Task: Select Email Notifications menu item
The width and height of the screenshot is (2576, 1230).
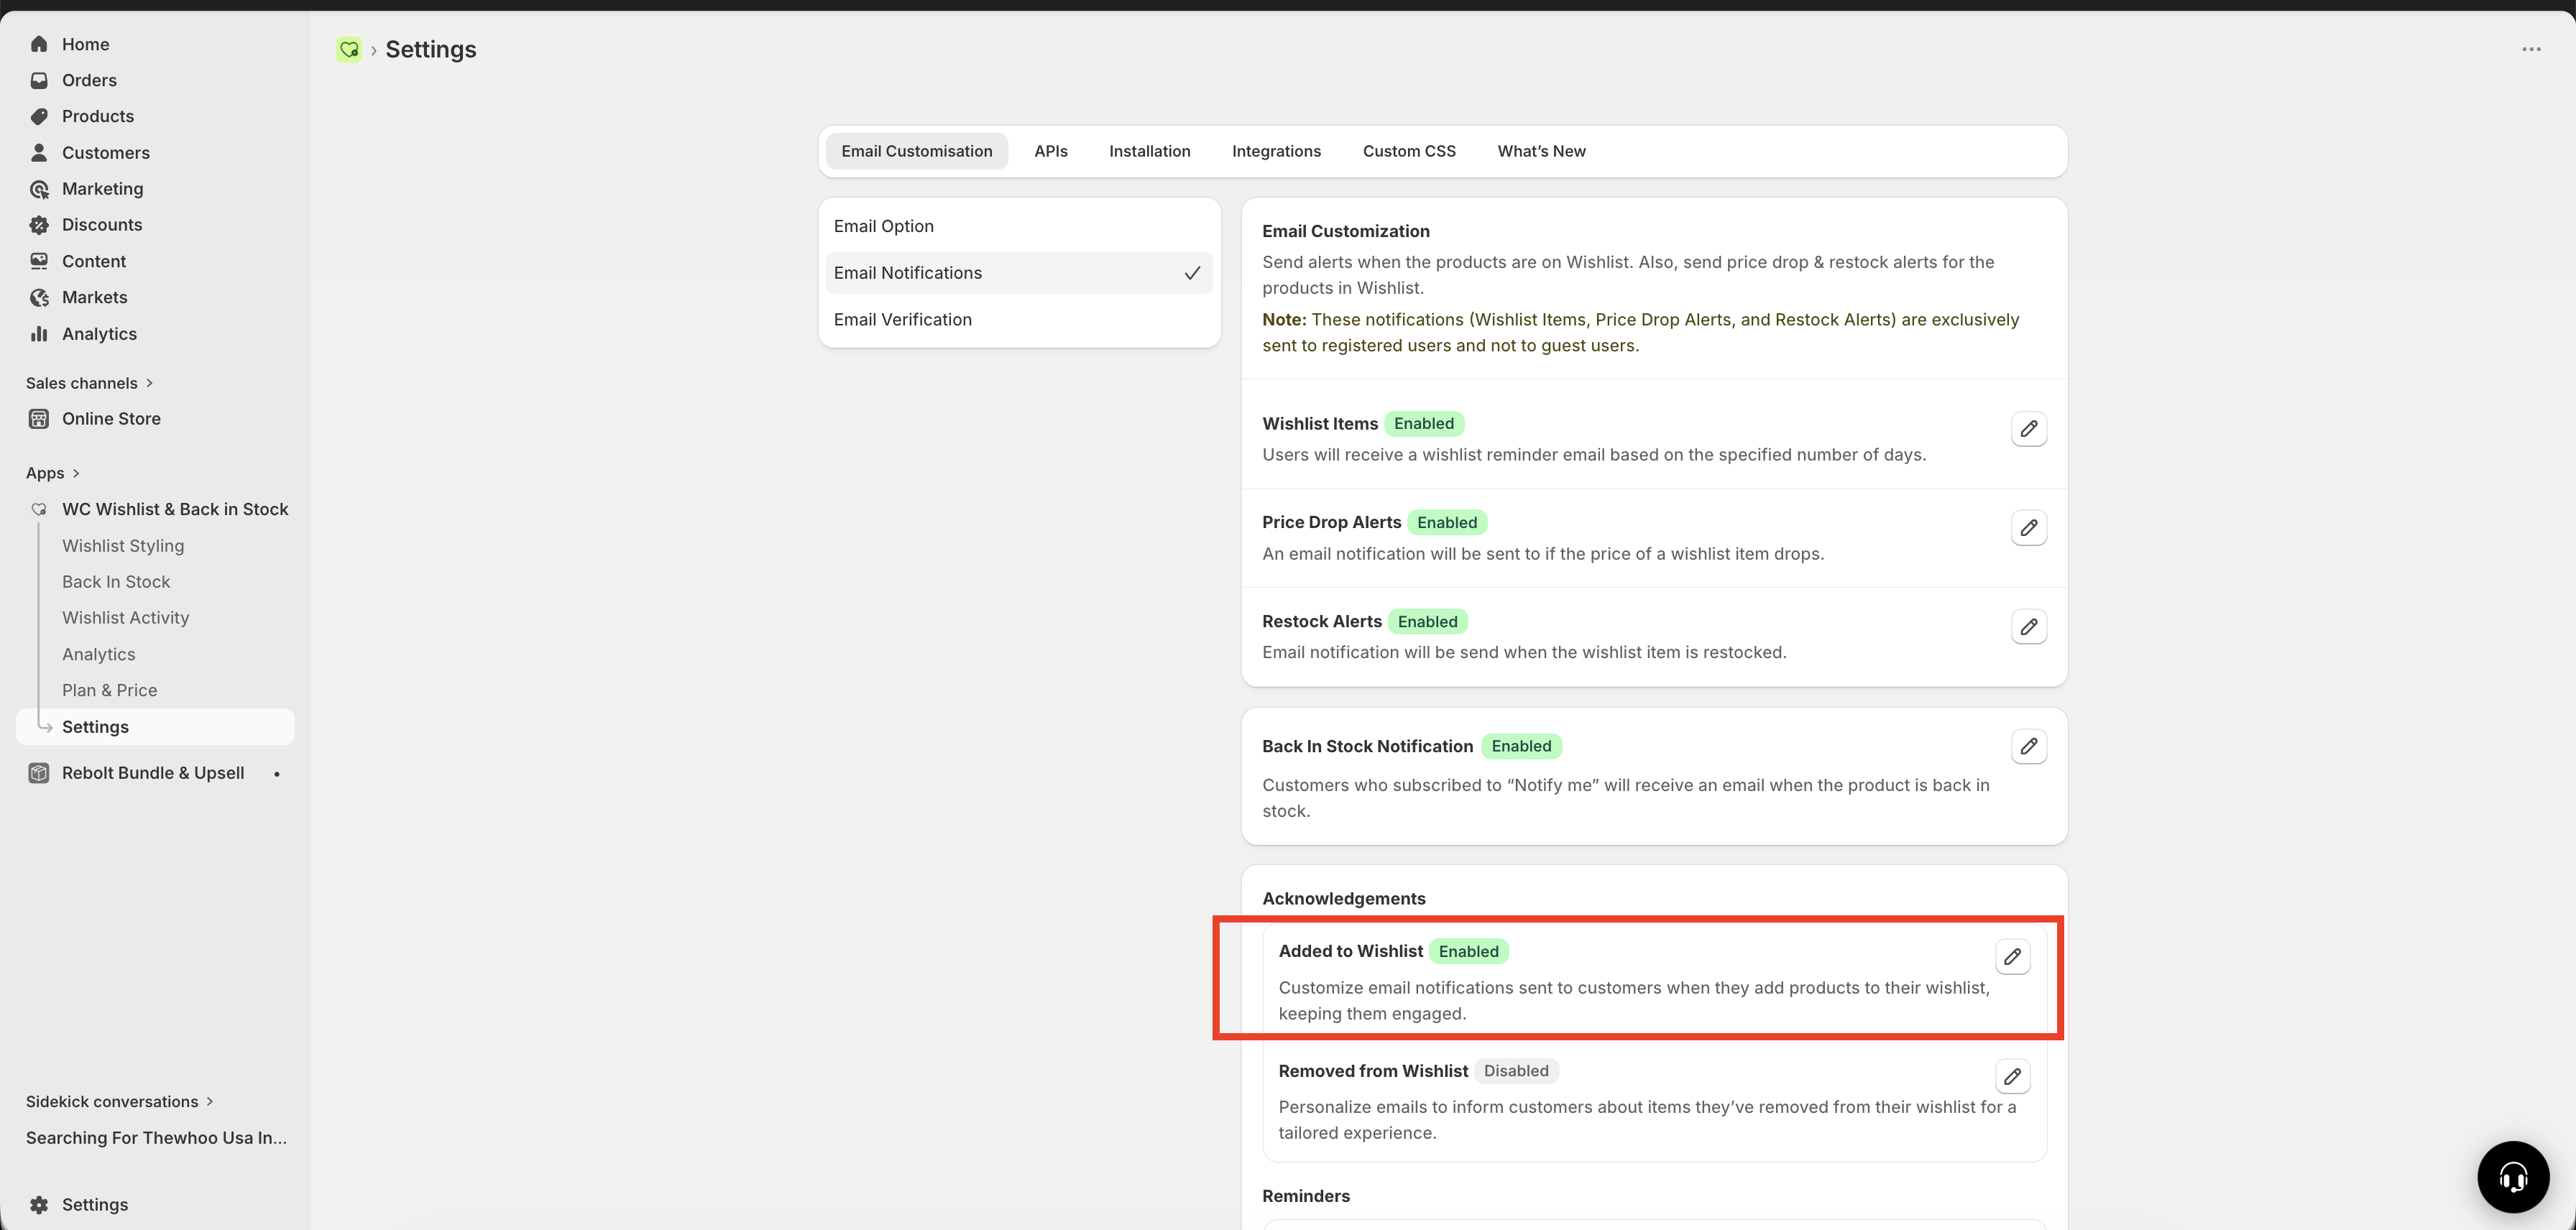Action: (x=1019, y=273)
